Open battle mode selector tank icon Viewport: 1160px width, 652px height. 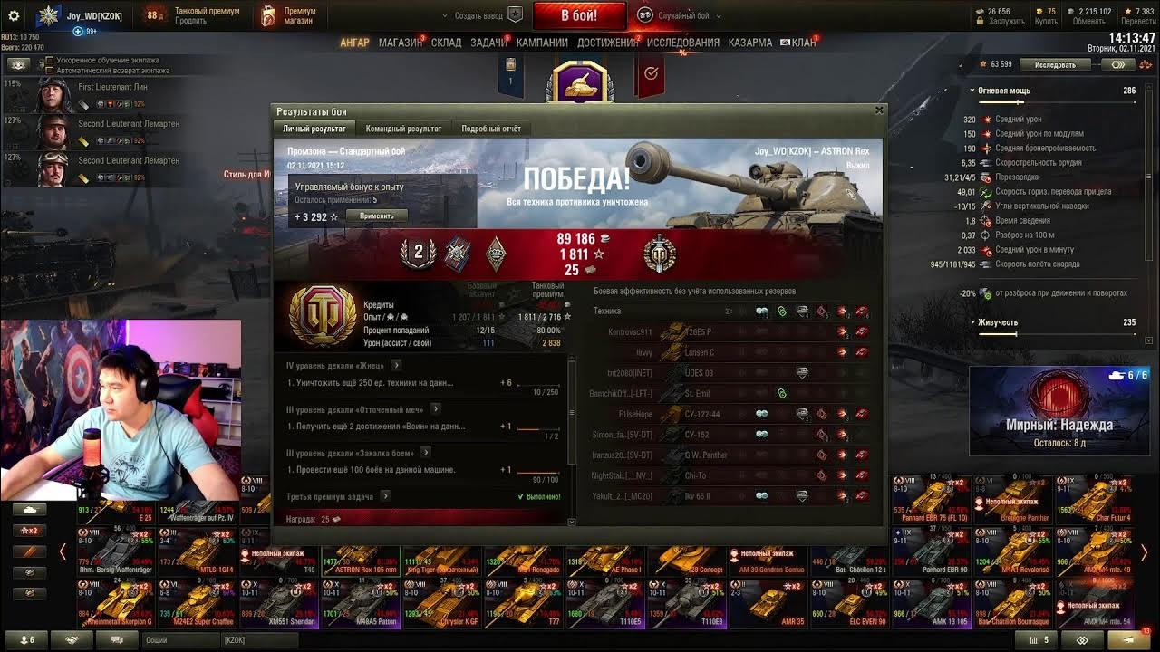coord(645,14)
